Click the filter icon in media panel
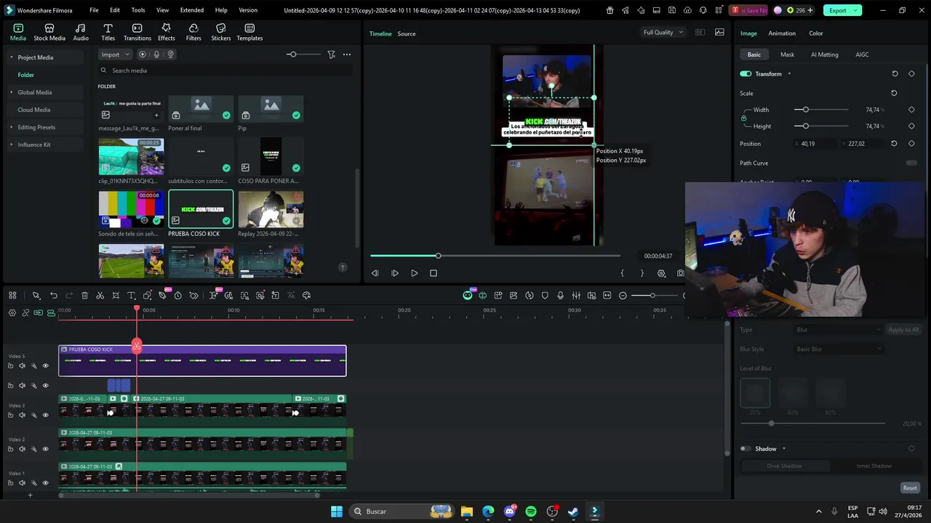 [331, 54]
